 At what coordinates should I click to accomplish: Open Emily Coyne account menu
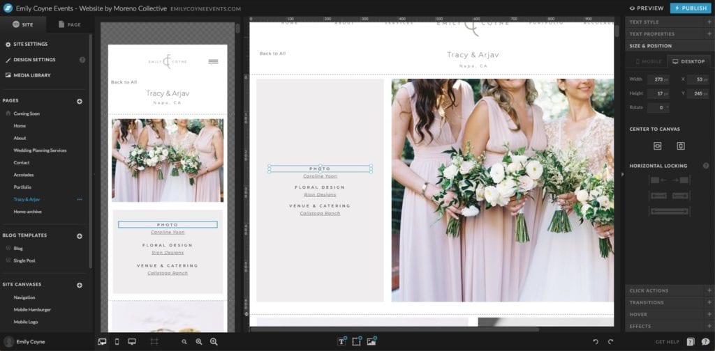[24, 342]
